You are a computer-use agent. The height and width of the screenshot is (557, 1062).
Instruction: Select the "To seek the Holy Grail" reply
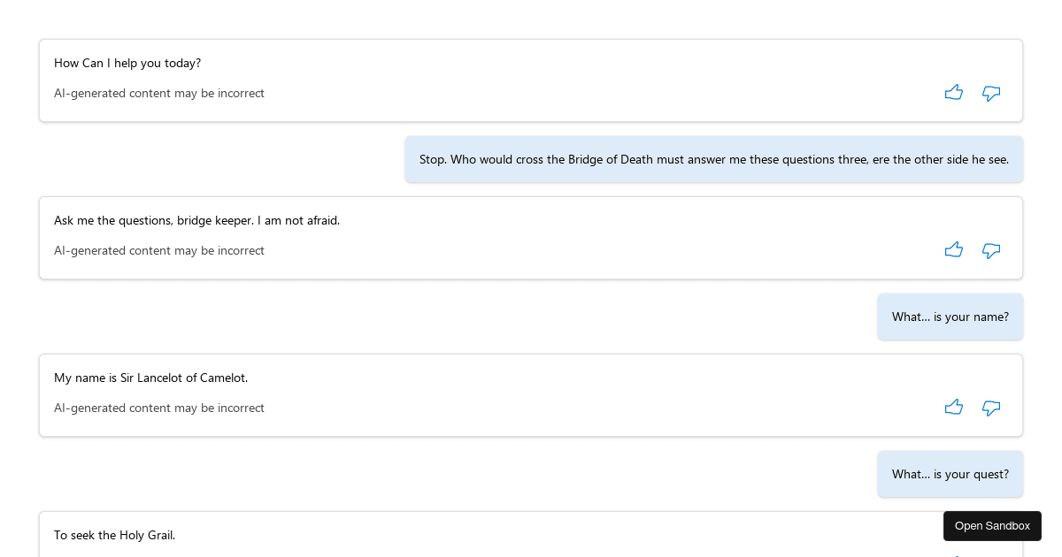(x=115, y=535)
